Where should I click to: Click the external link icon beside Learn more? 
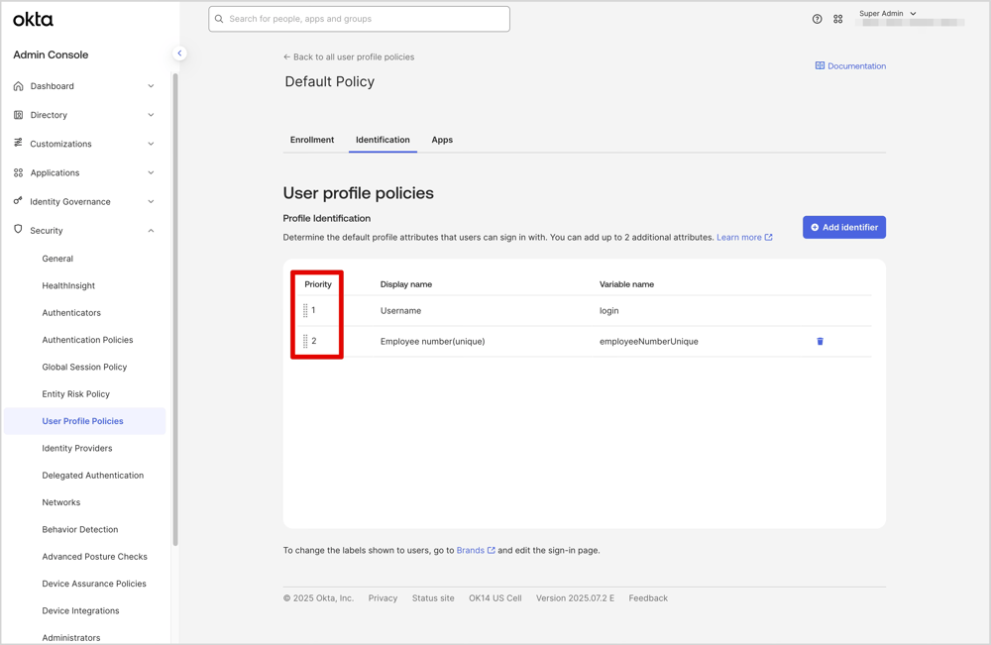(769, 238)
